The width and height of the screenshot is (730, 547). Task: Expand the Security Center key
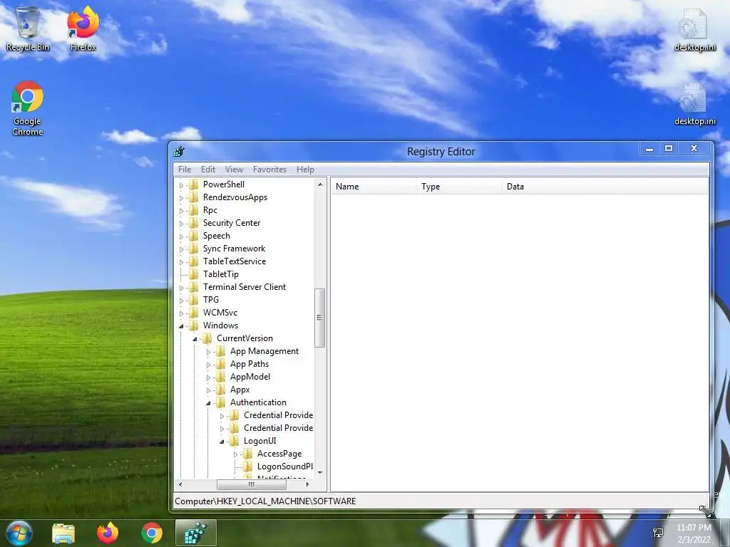point(181,223)
